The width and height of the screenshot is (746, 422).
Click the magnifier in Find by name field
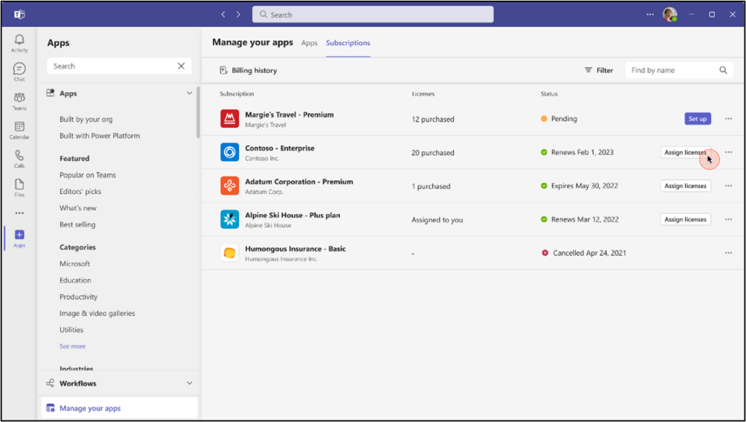coord(723,69)
